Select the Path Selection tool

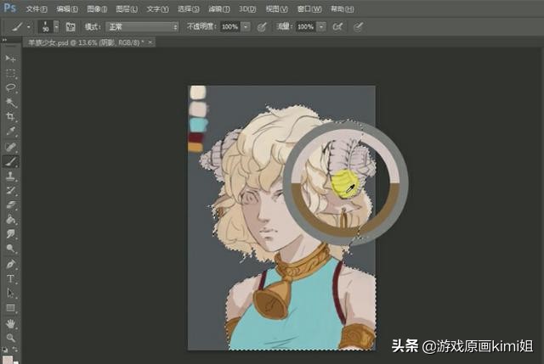pos(10,294)
